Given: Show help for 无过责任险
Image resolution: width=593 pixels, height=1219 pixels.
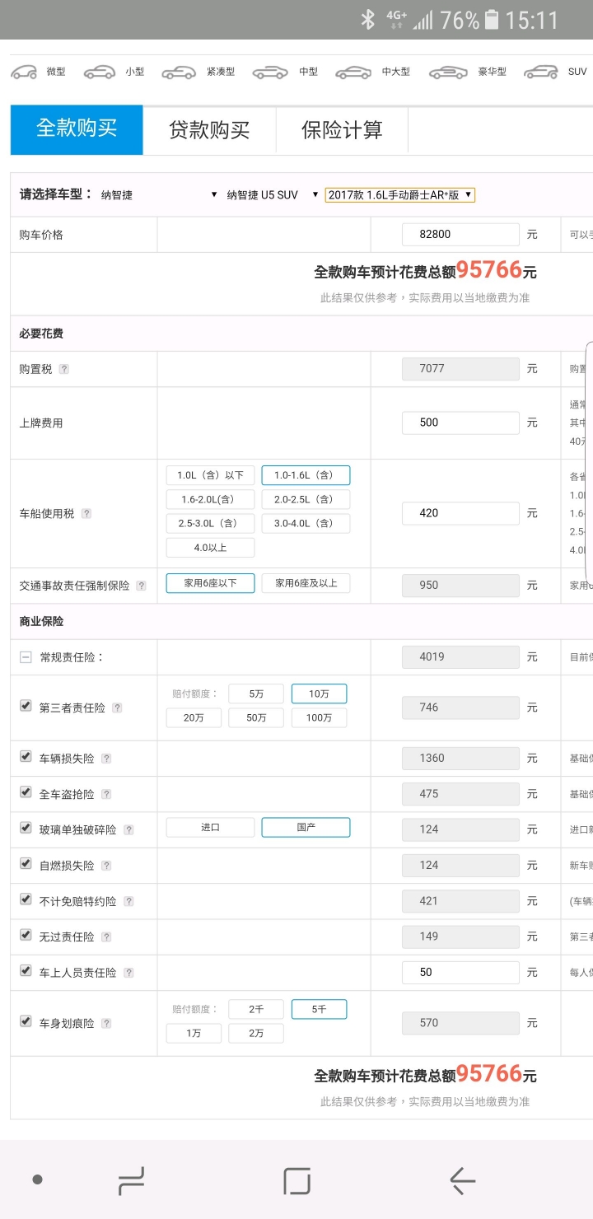Looking at the screenshot, I should pyautogui.click(x=106, y=937).
